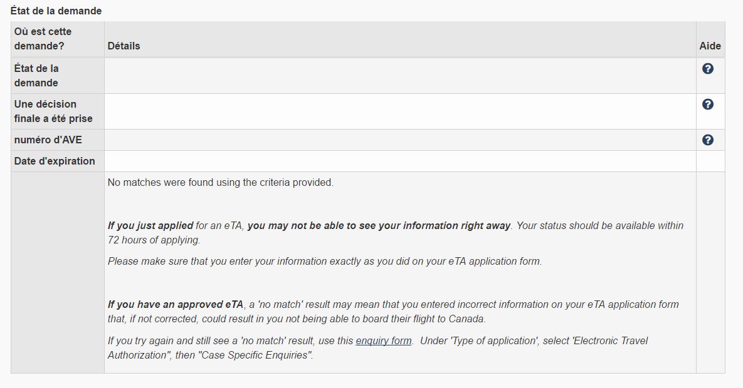Click the empty details cell for numéro d'AVE
Screen dimensions: 743x388
pos(400,140)
